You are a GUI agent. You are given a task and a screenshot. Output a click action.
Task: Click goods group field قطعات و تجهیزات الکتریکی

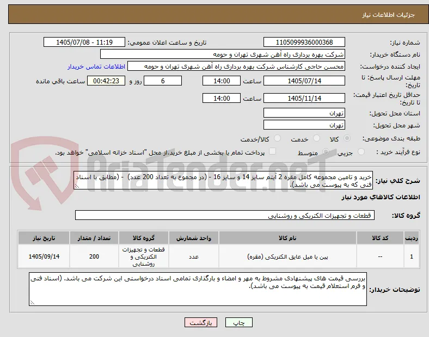coord(225,215)
